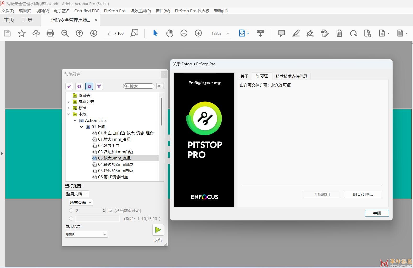
Task: Expand the 标准 folder
Action: pyautogui.click(x=69, y=108)
